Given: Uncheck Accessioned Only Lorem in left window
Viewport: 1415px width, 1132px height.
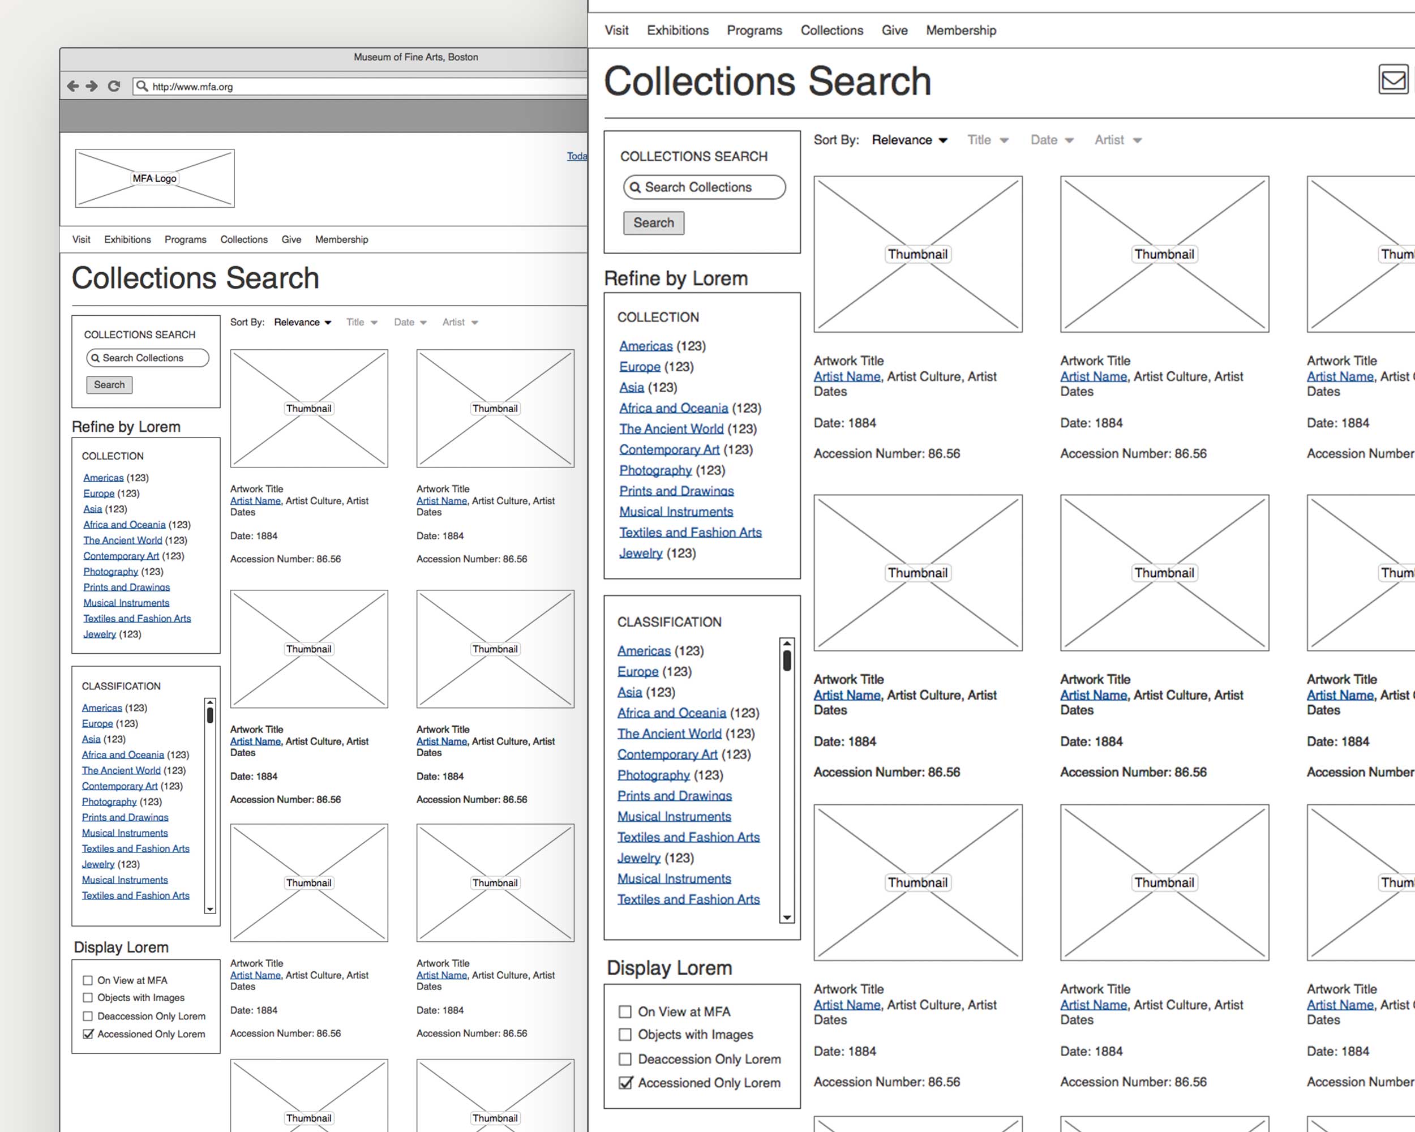Looking at the screenshot, I should coord(88,1034).
